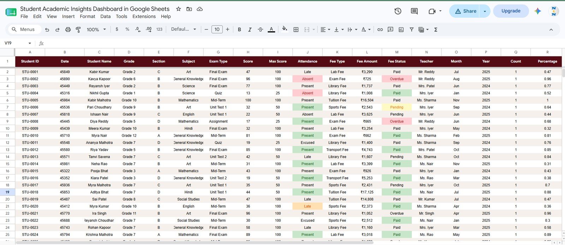Open Google Sheets home icon
565x245 pixels.
coord(11,12)
